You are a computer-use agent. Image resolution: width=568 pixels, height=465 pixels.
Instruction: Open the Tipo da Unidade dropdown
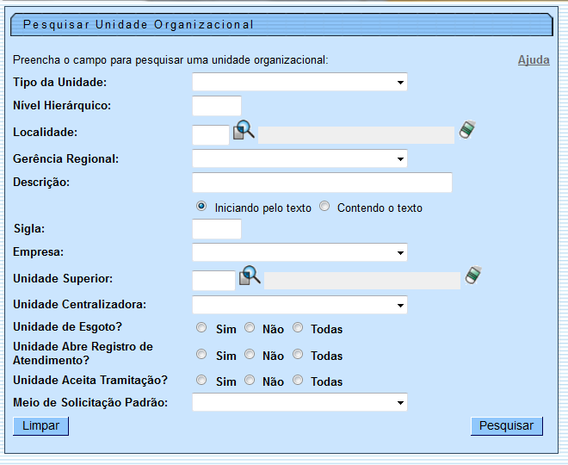(x=299, y=82)
